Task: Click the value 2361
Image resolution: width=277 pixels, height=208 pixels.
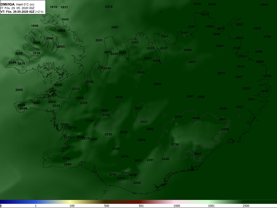Action: coord(115,27)
